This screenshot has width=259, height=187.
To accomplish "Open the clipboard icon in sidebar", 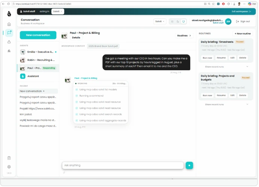I will (9, 158).
